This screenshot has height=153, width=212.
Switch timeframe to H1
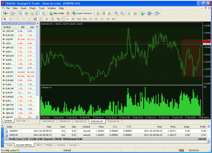click(91, 19)
